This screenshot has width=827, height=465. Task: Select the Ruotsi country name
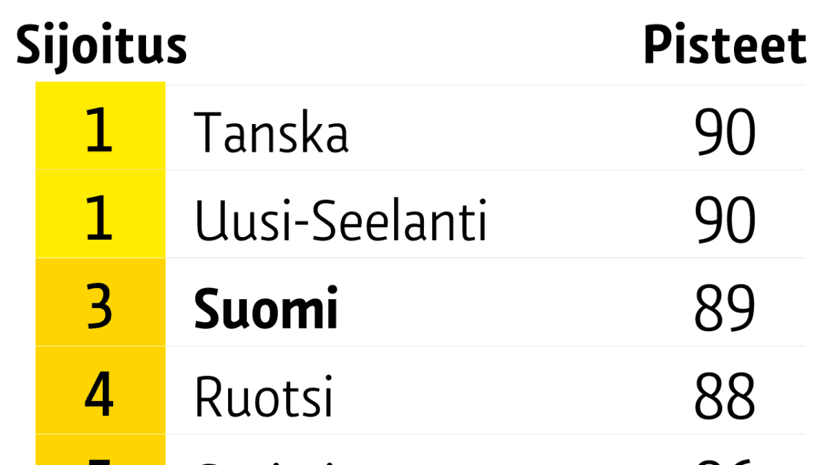tap(264, 397)
